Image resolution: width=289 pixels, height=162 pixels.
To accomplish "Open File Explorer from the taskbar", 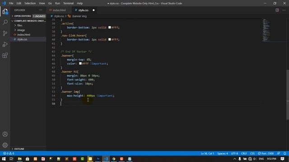I will pos(19,159).
